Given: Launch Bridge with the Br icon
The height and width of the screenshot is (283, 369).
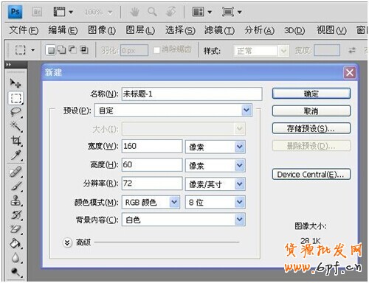Looking at the screenshot, I should [37, 12].
